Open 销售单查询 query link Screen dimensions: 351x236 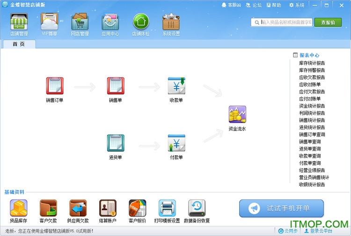tap(310, 142)
